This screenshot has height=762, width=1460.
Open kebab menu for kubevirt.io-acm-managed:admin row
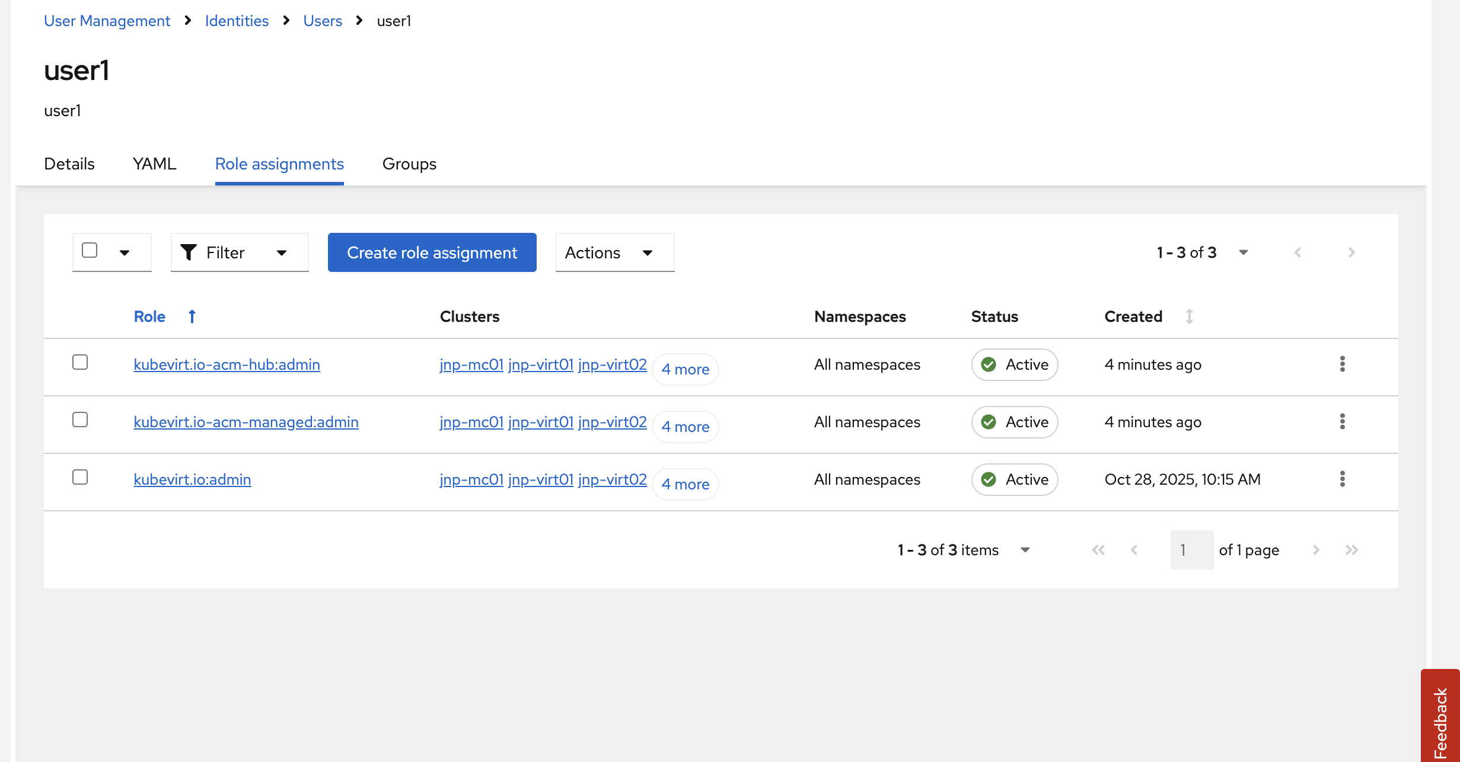click(1342, 422)
